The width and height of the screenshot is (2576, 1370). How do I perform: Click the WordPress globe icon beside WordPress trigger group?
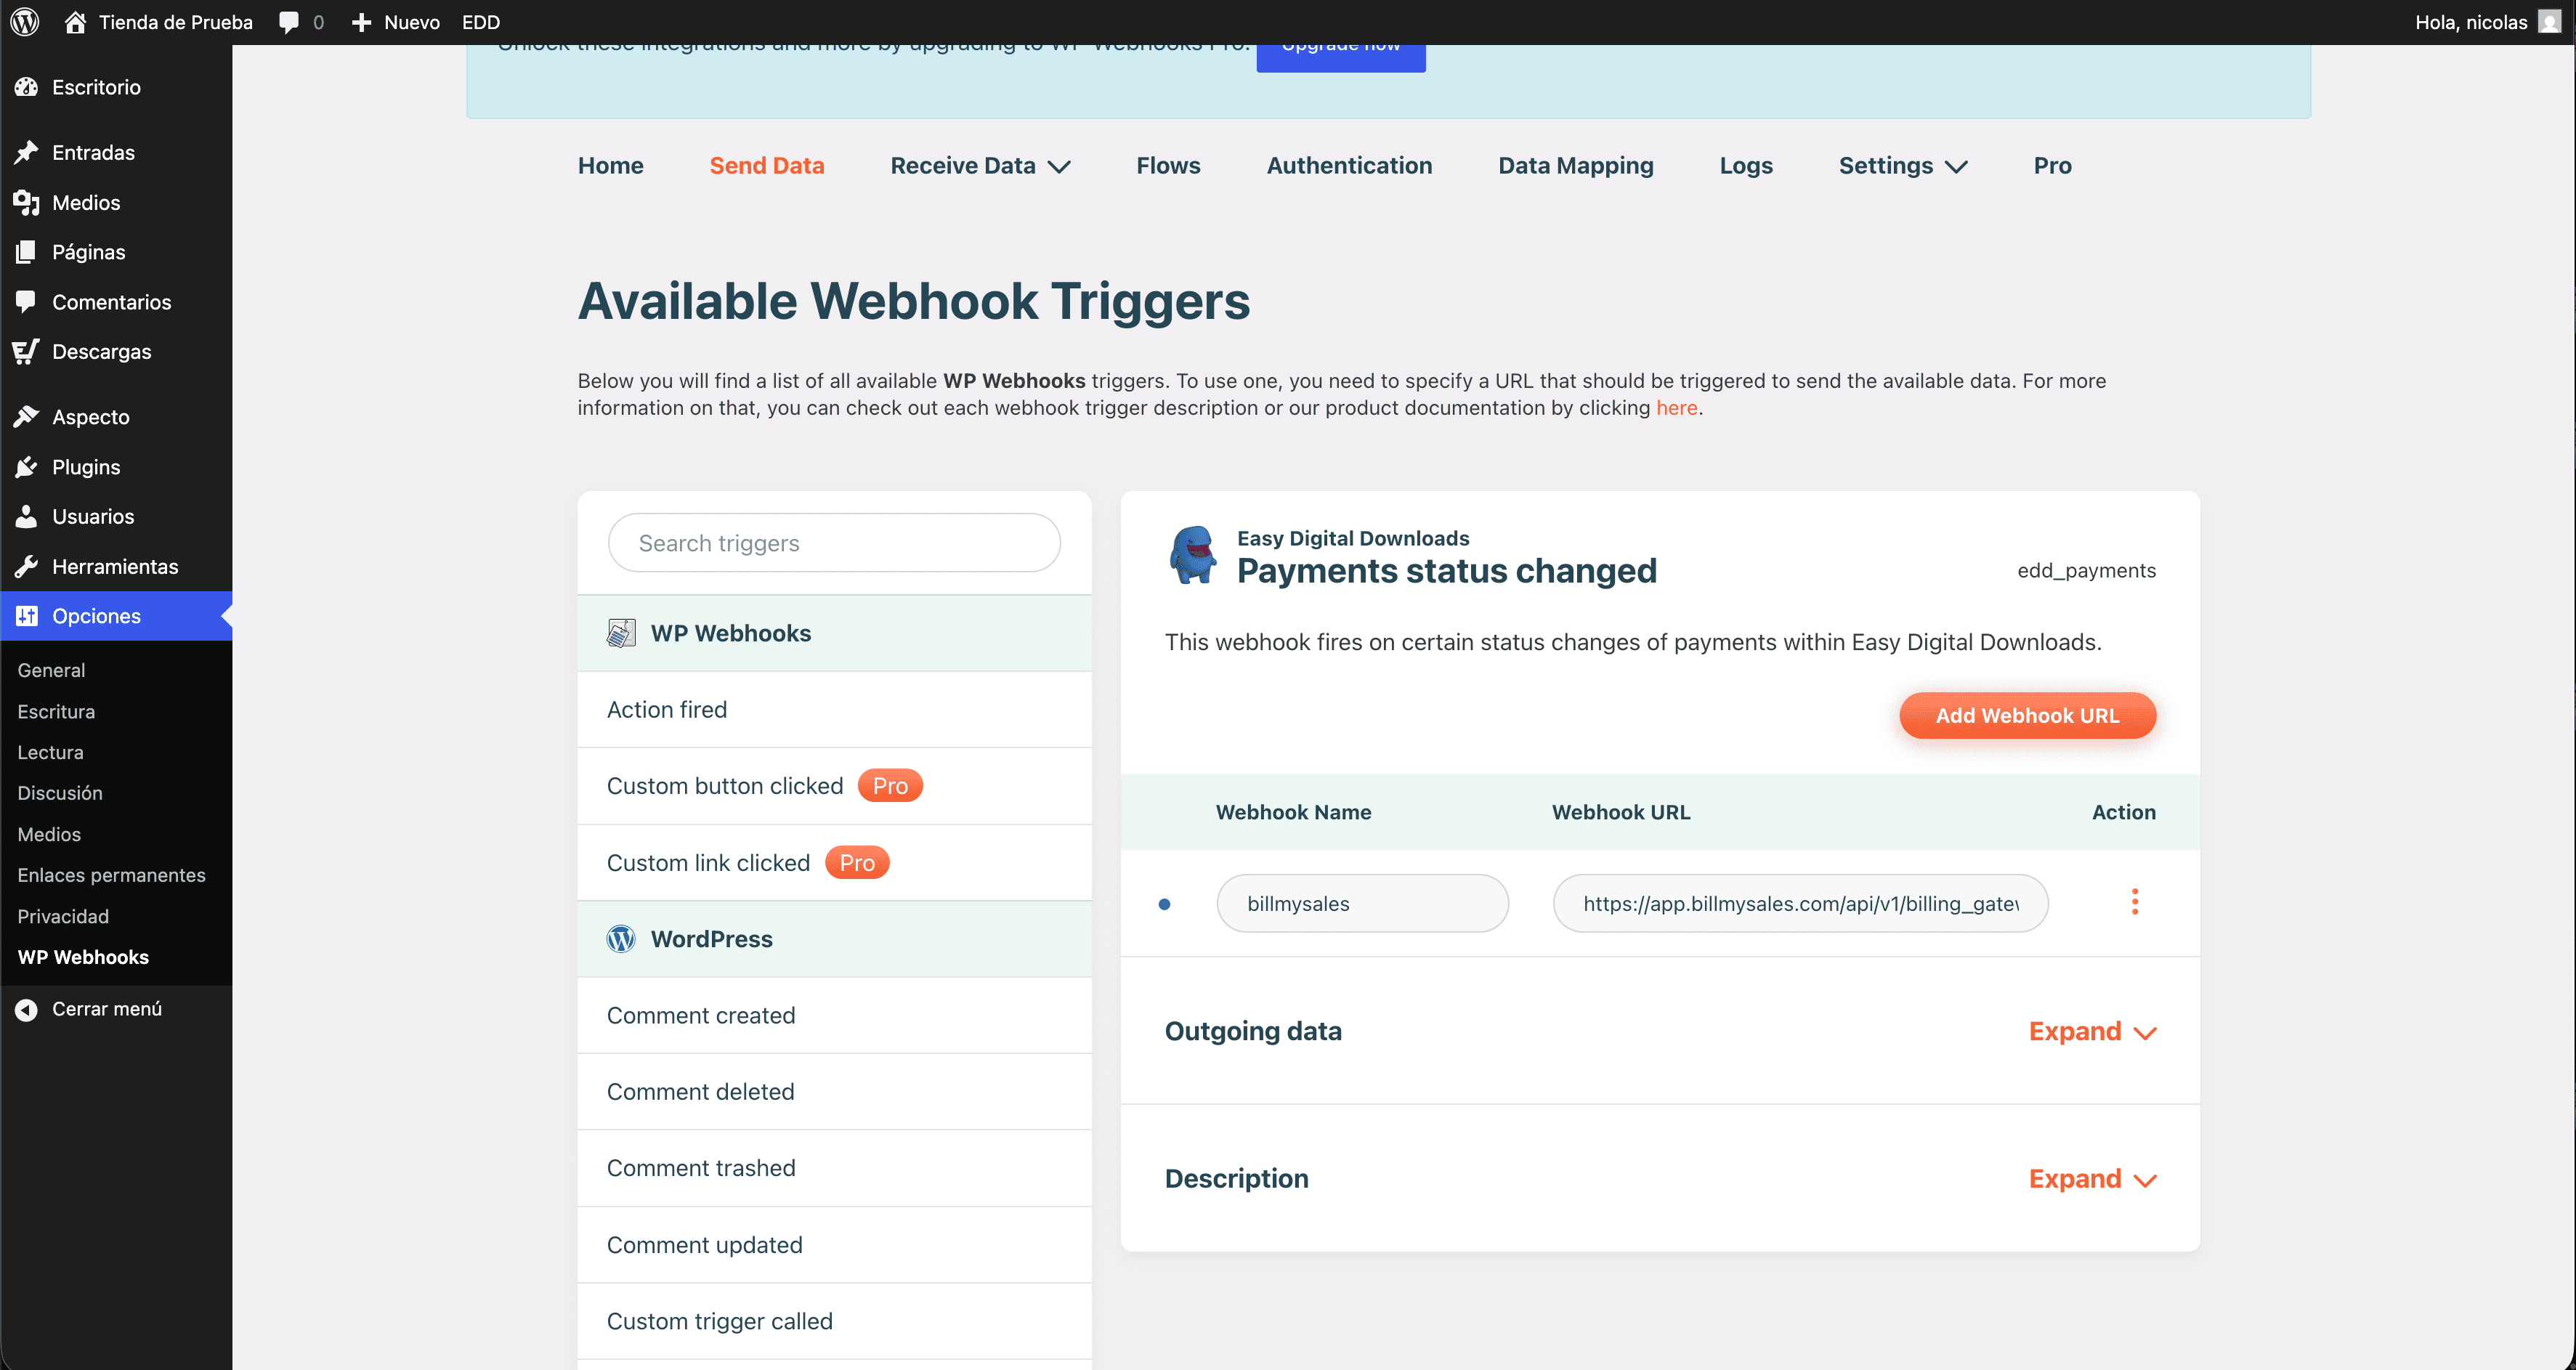point(621,938)
